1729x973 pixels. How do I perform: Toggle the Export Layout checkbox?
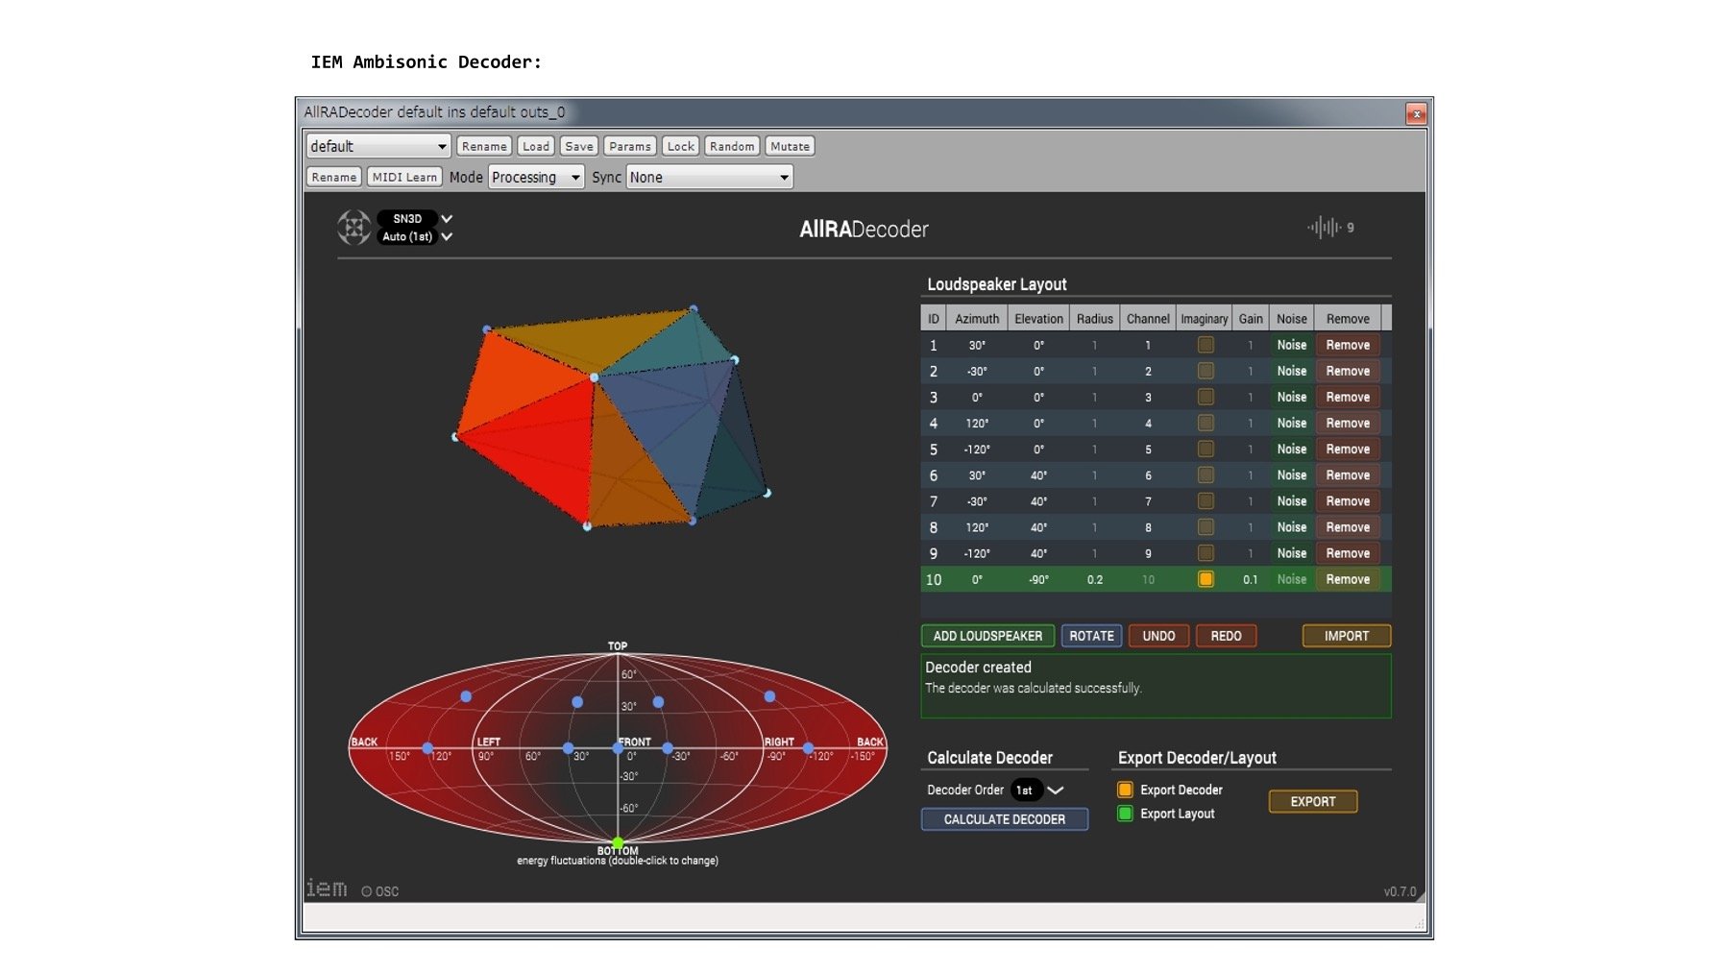pos(1125,814)
